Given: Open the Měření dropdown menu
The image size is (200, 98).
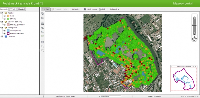Looking at the screenshot, I should click(76, 9).
